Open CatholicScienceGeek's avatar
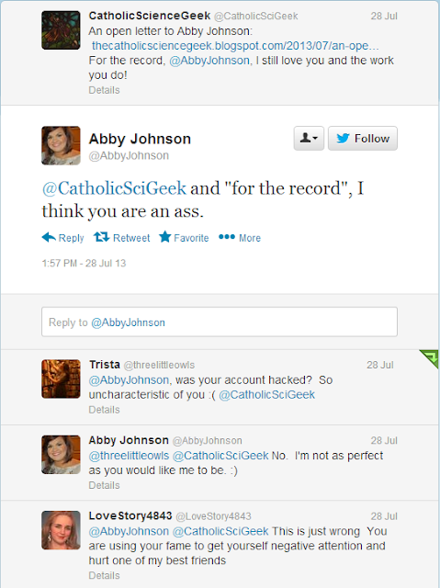 coord(61,30)
